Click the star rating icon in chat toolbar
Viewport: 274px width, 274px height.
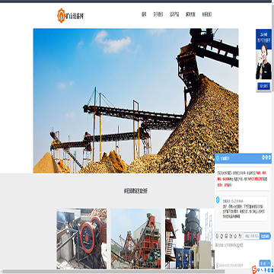[235, 236]
